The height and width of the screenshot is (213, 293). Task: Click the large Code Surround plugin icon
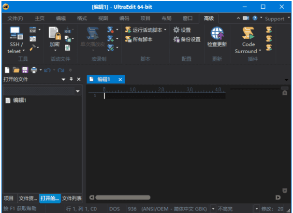(x=248, y=33)
